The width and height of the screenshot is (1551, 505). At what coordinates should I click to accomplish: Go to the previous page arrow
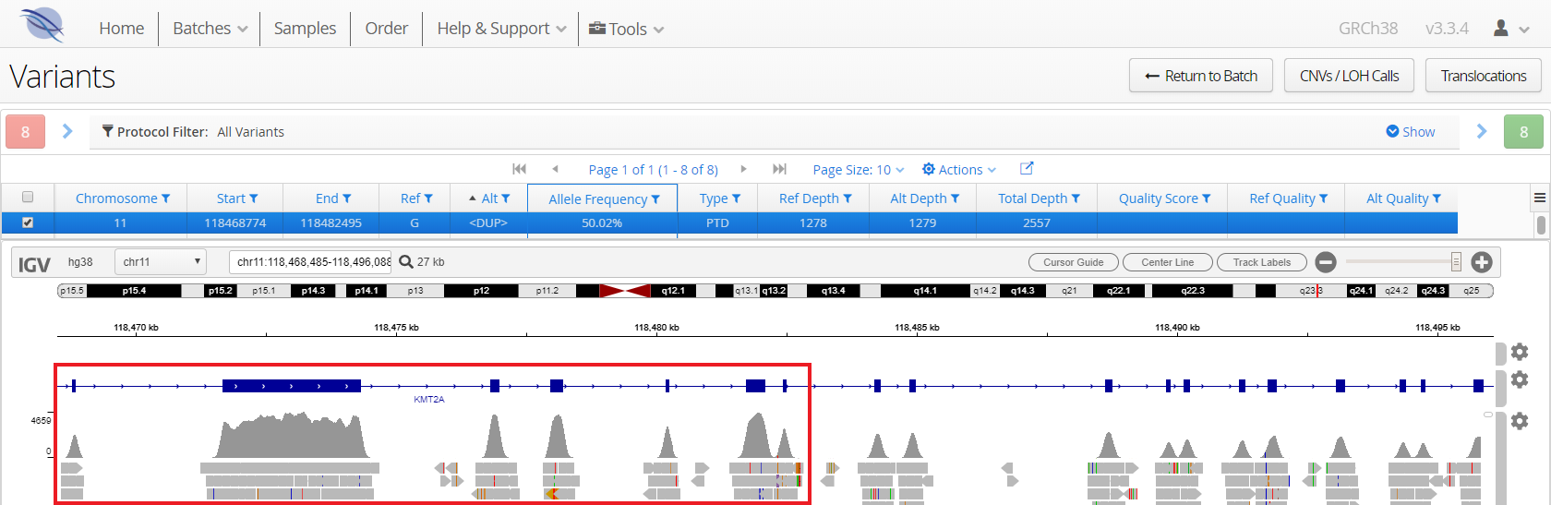click(555, 169)
